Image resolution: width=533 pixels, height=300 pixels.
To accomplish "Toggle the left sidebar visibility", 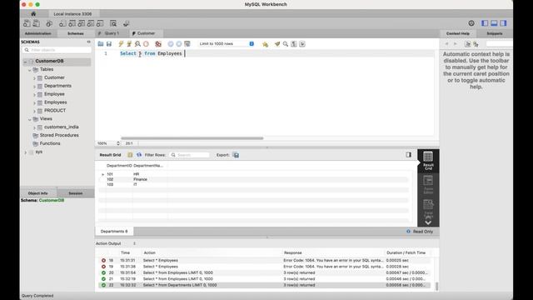I will pyautogui.click(x=485, y=23).
